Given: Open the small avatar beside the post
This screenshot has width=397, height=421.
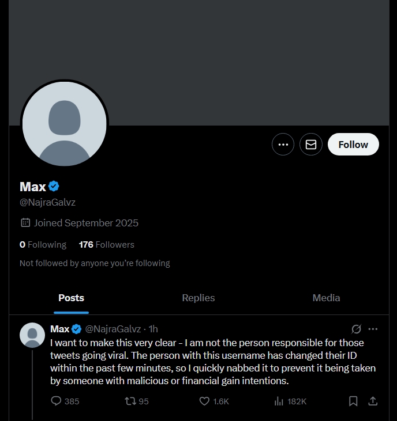Looking at the screenshot, I should pyautogui.click(x=32, y=335).
